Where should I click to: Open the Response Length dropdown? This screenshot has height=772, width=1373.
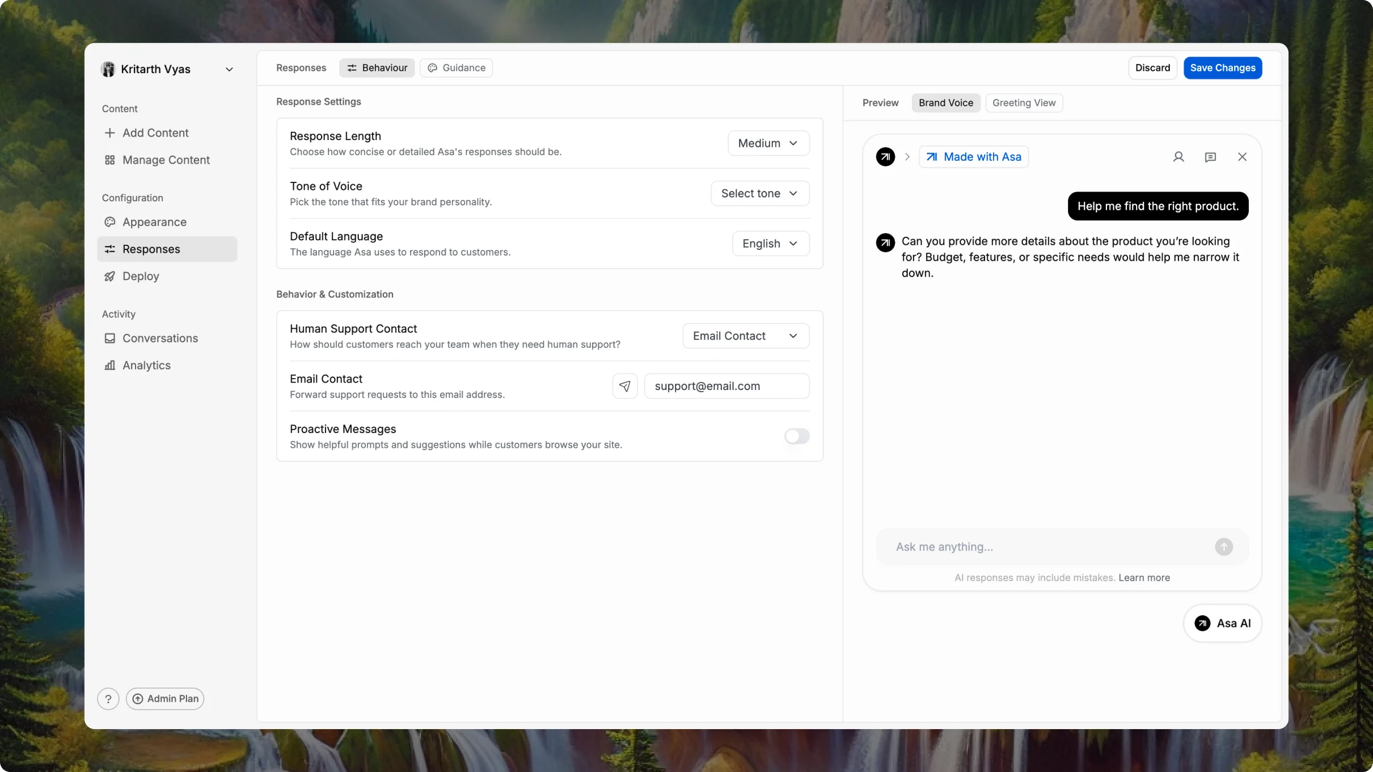768,143
